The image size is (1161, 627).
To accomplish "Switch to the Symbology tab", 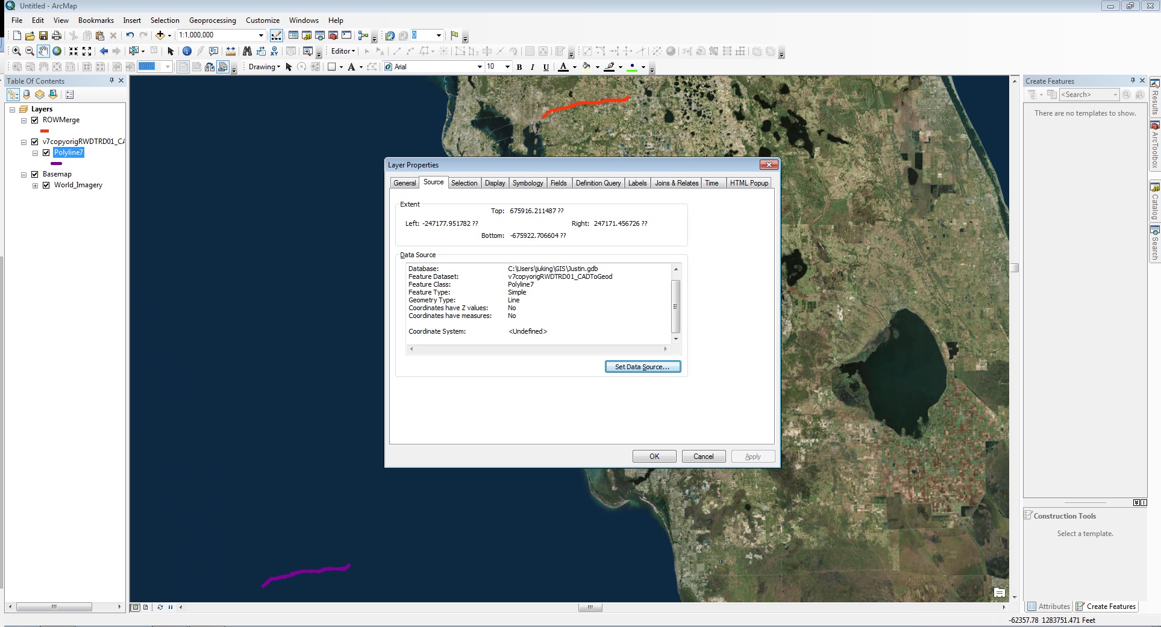I will coord(527,183).
